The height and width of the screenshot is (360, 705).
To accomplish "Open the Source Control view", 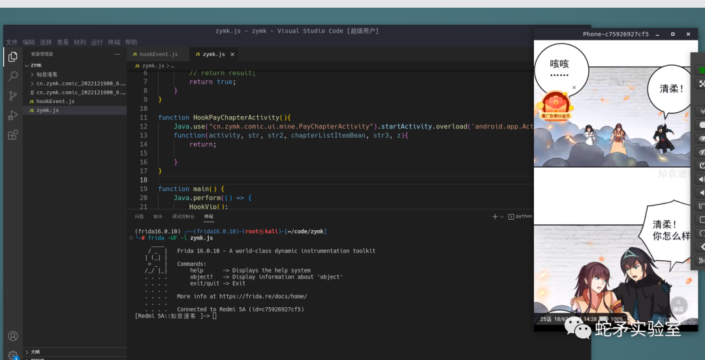I will [13, 96].
